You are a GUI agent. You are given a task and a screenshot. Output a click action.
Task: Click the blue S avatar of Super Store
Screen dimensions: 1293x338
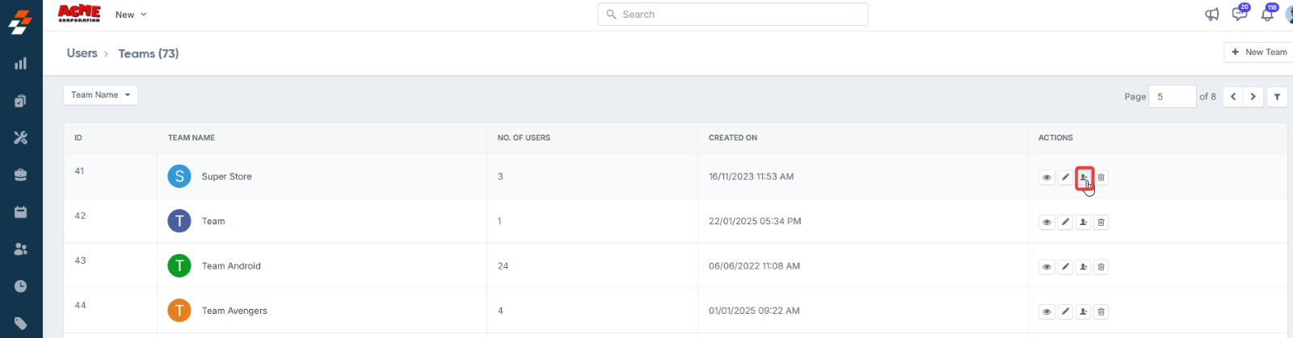(x=179, y=176)
